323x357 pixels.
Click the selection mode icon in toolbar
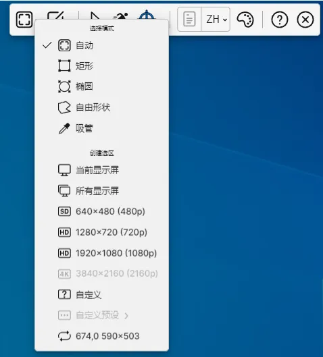24,20
